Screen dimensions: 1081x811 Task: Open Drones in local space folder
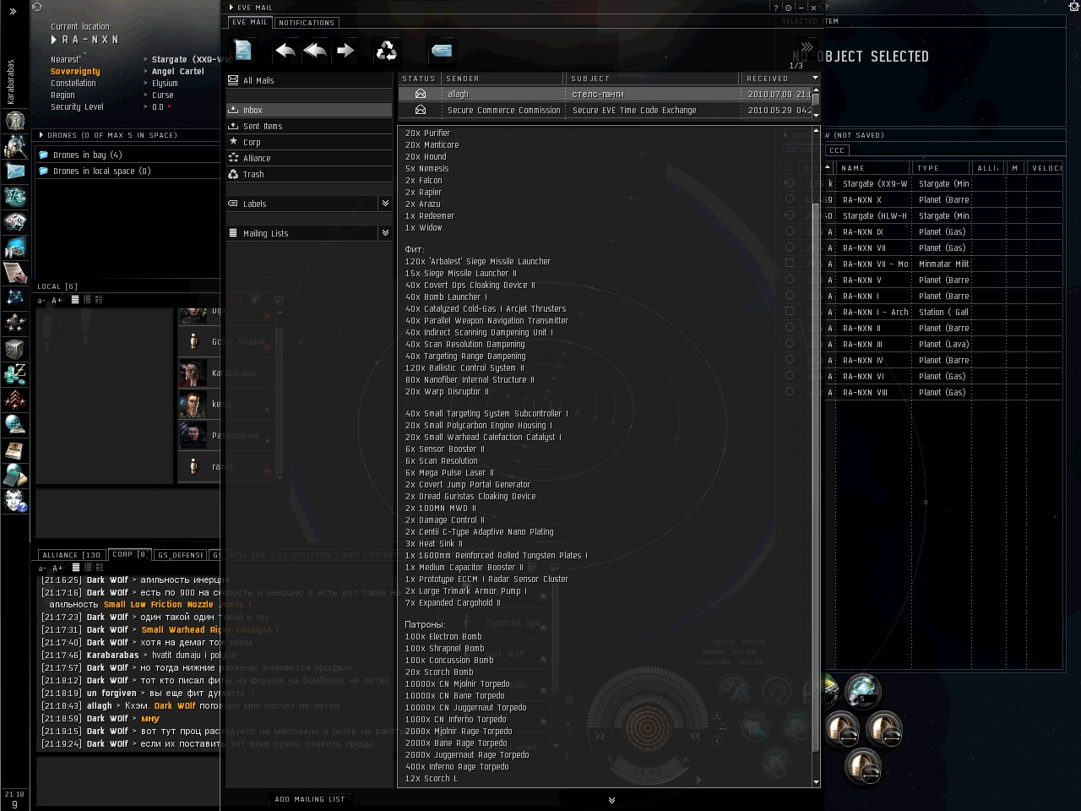pyautogui.click(x=127, y=171)
